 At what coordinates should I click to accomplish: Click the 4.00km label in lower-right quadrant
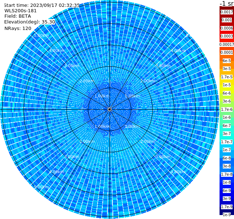click(x=178, y=172)
